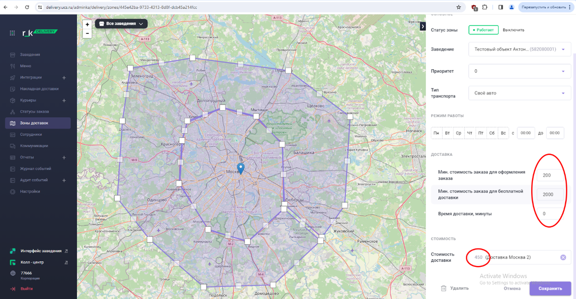
Task: Click the Сохранить button
Action: (x=550, y=288)
